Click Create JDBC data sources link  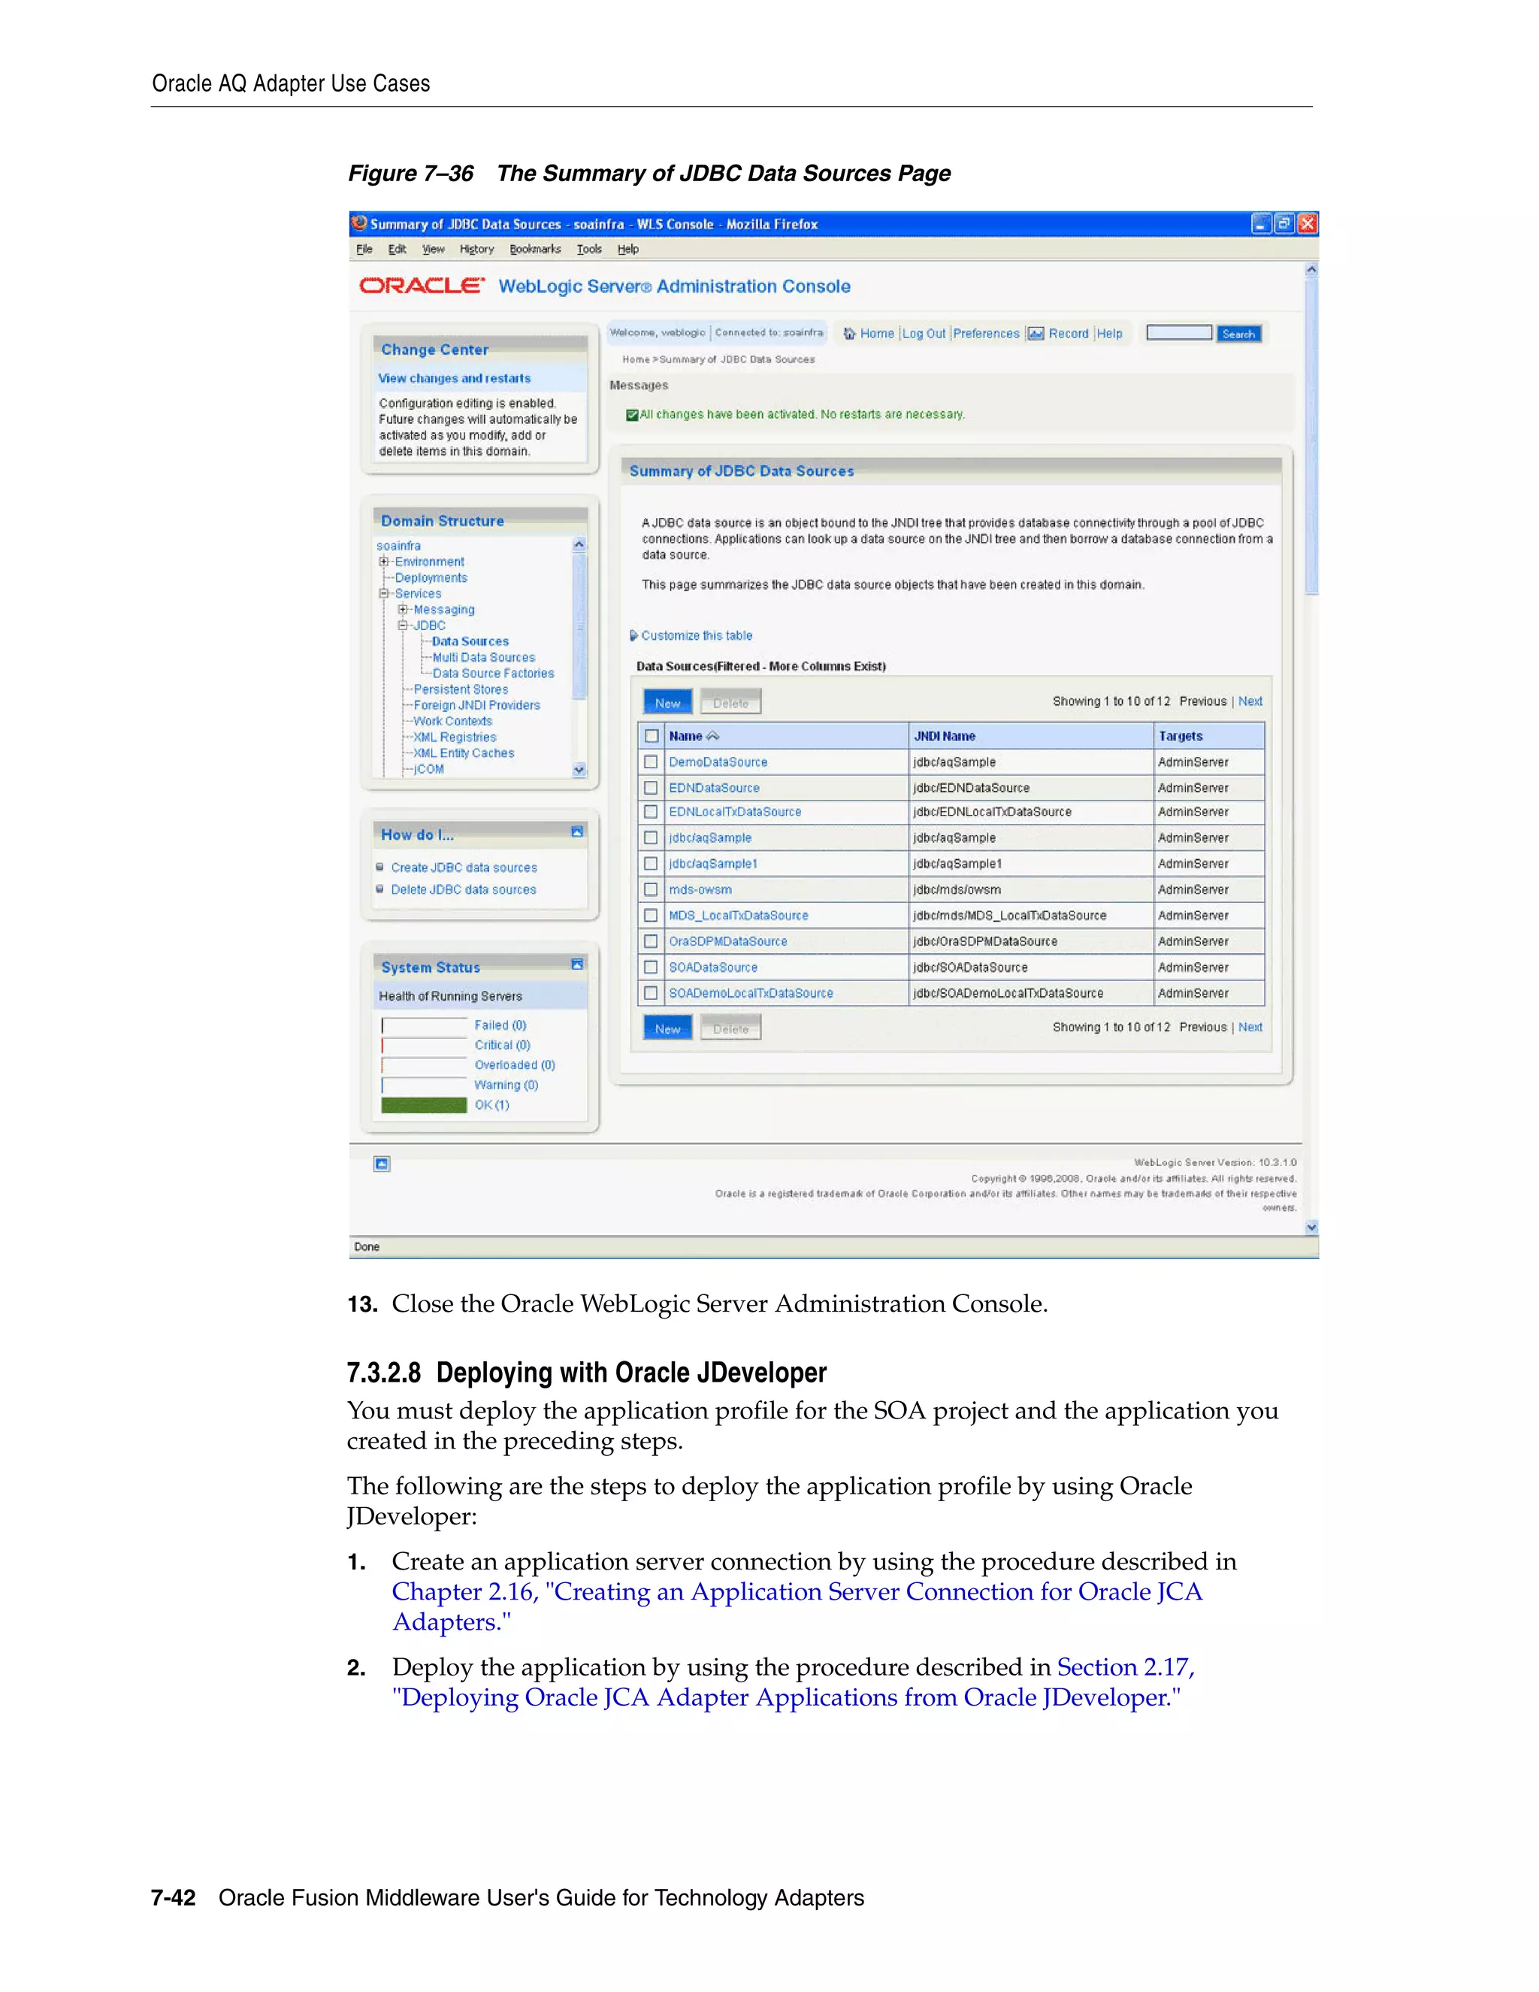[x=464, y=867]
